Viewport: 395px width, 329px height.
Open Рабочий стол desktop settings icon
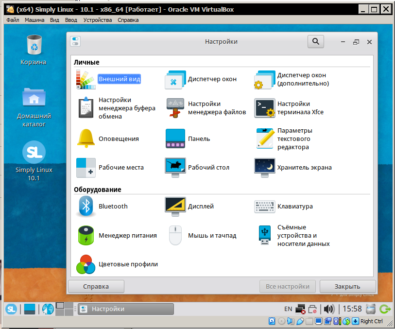tap(175, 168)
